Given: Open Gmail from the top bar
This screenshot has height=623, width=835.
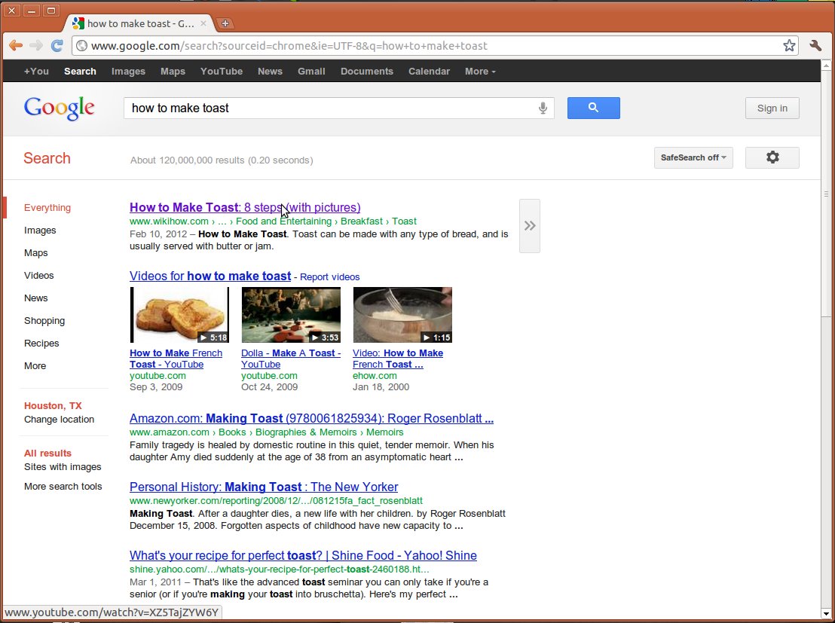Looking at the screenshot, I should [x=311, y=72].
